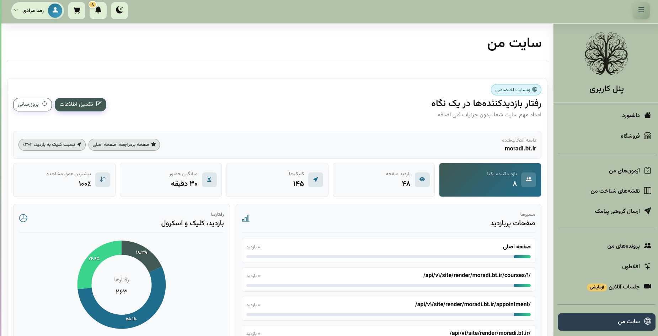The width and height of the screenshot is (658, 336).
Task: Click the صفحه اصلی page row
Action: pyautogui.click(x=389, y=250)
